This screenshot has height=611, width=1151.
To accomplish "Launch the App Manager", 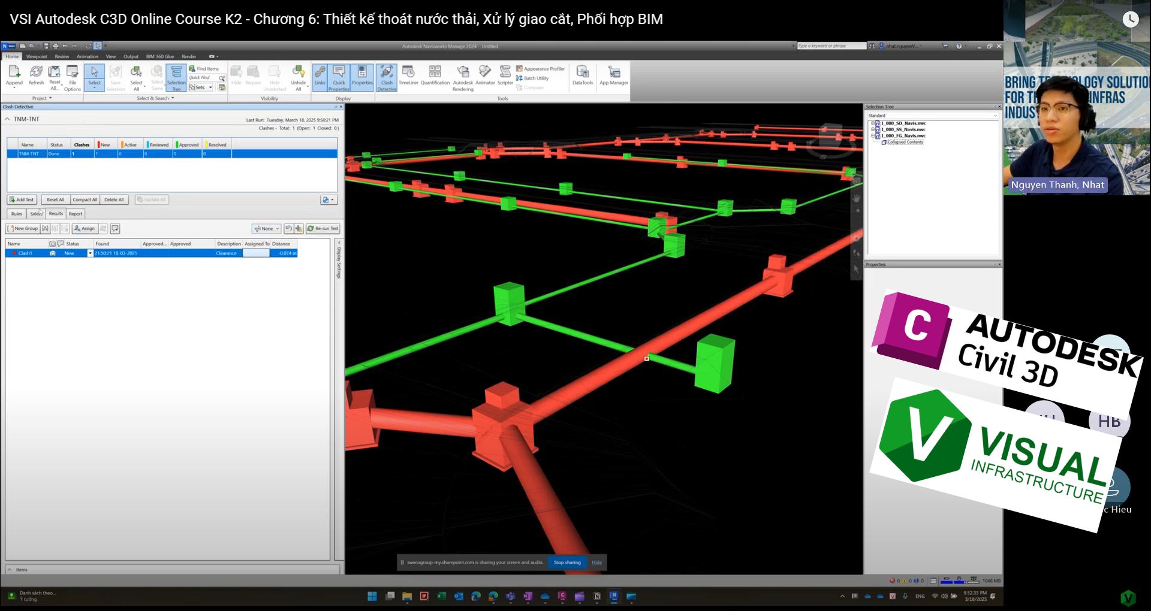I will click(x=614, y=76).
